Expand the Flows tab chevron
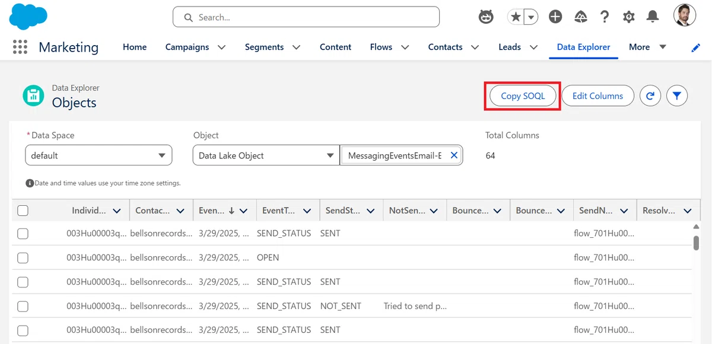Screen dimensions: 712x344 click(405, 47)
